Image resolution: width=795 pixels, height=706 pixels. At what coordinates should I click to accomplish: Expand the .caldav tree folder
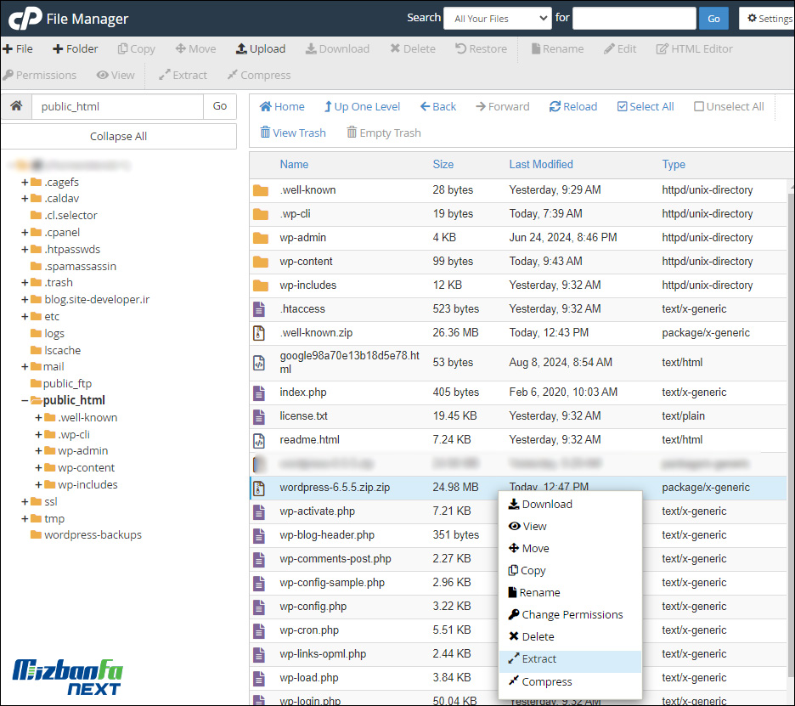[x=25, y=198]
